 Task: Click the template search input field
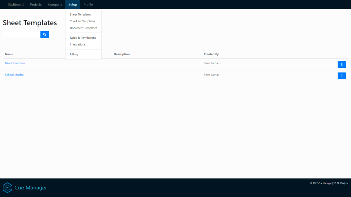click(21, 34)
